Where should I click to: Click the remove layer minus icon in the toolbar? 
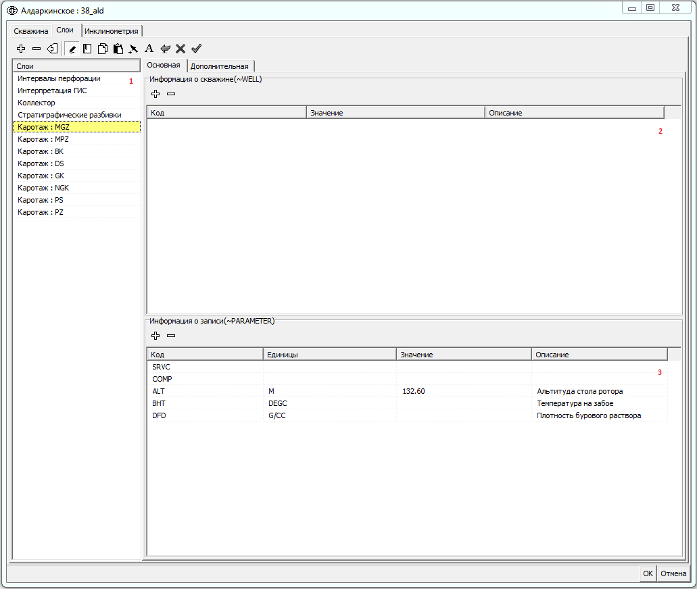click(x=37, y=49)
